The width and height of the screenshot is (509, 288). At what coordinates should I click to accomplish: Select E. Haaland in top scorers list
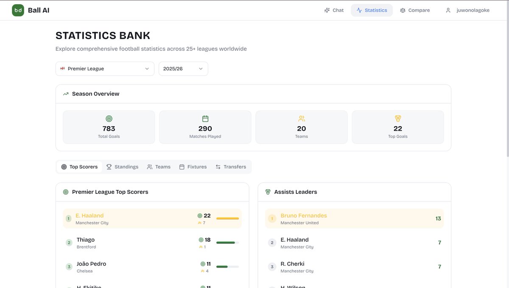click(152, 219)
